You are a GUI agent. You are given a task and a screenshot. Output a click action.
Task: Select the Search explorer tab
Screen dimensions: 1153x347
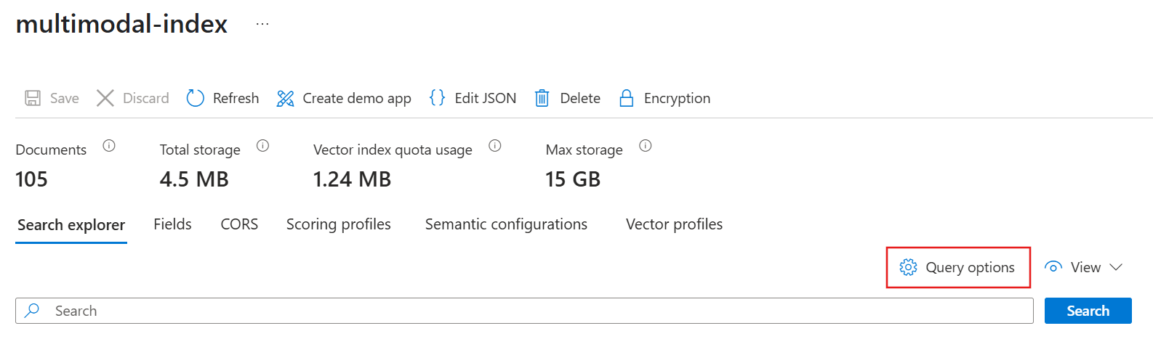tap(71, 225)
